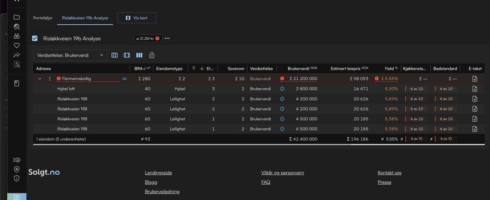Open the book icon in the sidebar
This screenshot has width=490, height=200.
point(17,84)
